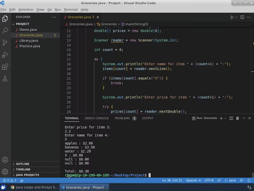Open the Terminal menu

(71, 10)
